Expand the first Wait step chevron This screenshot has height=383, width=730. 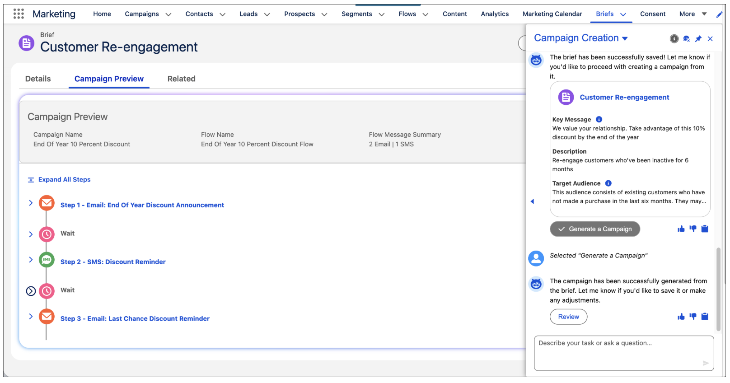[31, 234]
